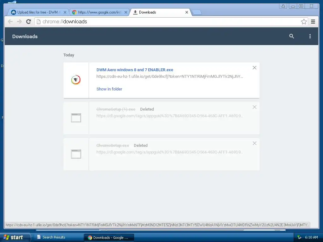Image resolution: width=323 pixels, height=242 pixels.
Task: Click the page icon in address bar
Action: [38, 22]
